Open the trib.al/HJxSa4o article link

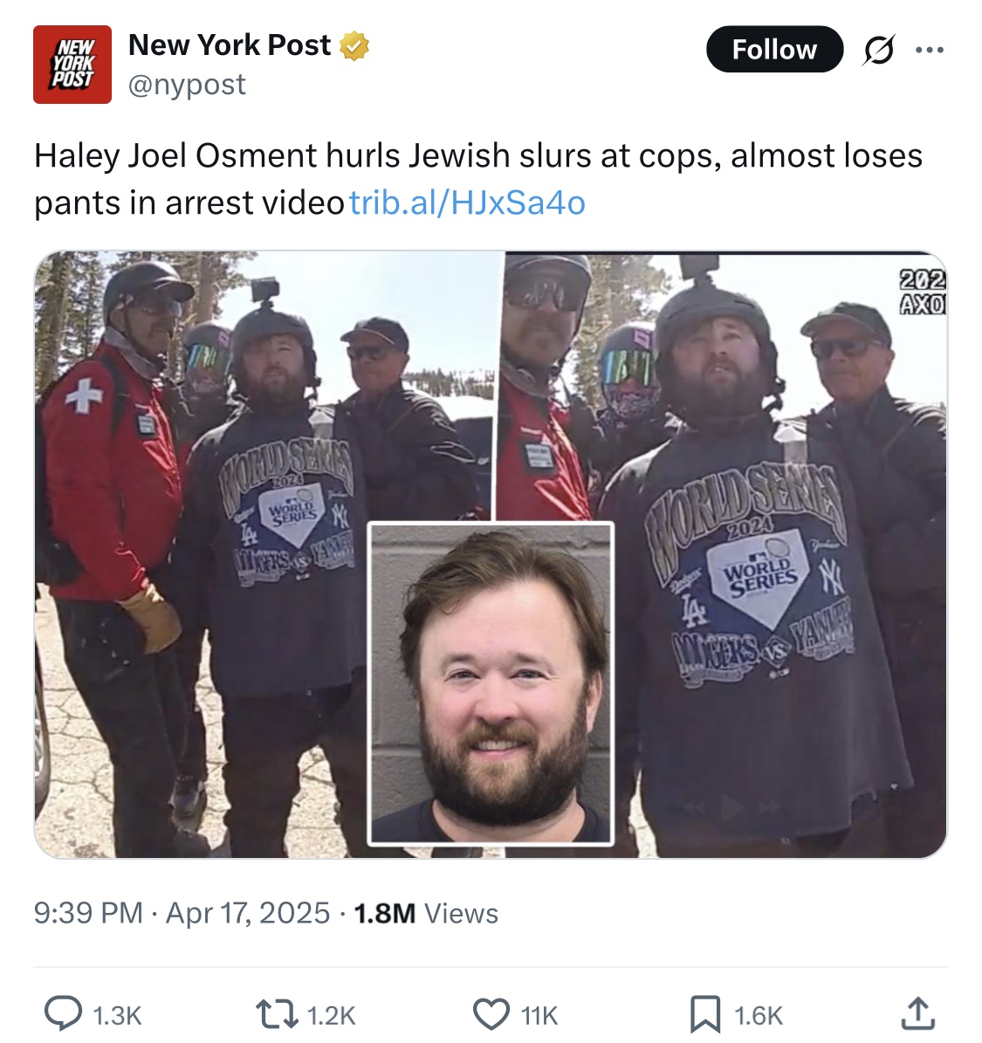(x=467, y=202)
